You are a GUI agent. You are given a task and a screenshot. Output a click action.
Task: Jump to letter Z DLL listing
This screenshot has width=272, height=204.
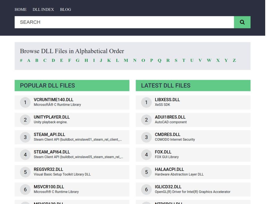[x=234, y=60]
